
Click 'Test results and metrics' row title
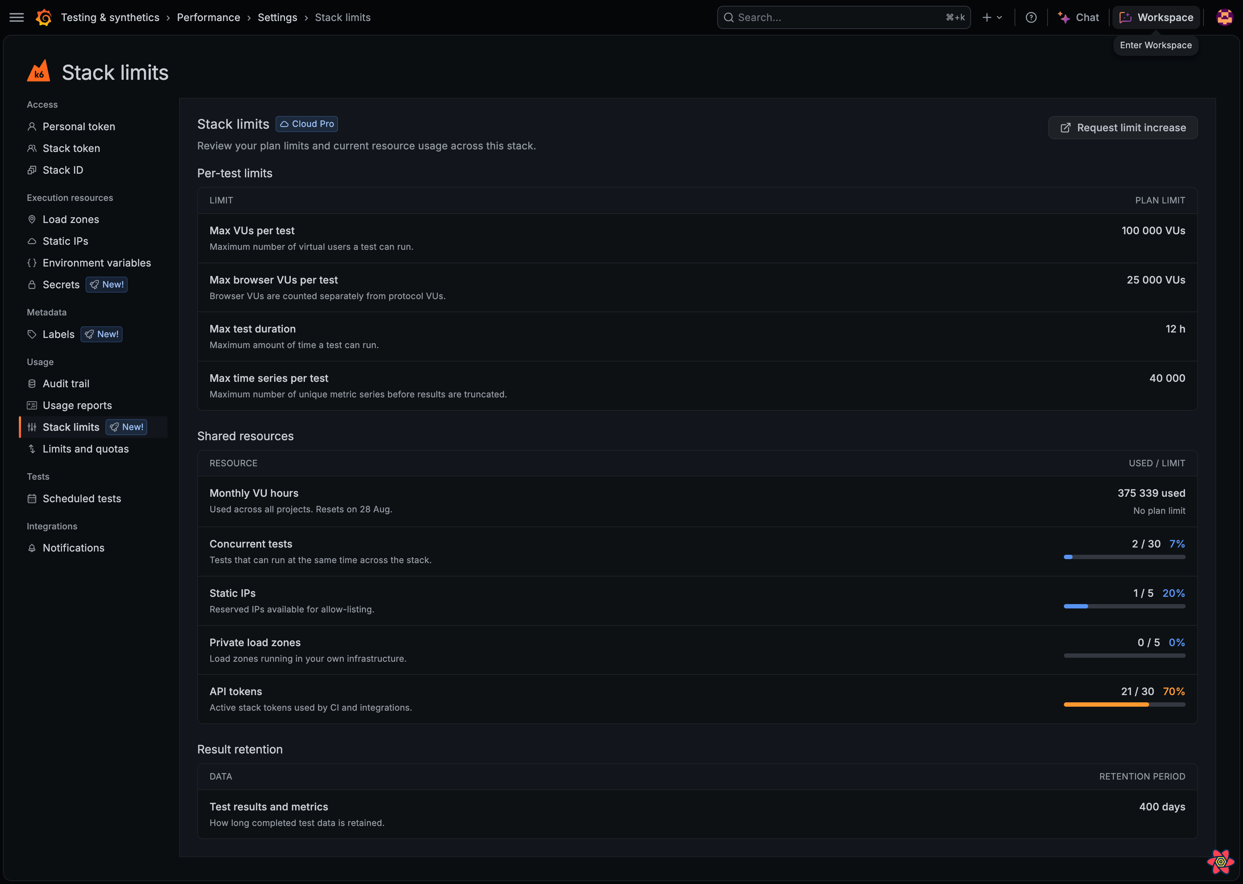point(269,807)
